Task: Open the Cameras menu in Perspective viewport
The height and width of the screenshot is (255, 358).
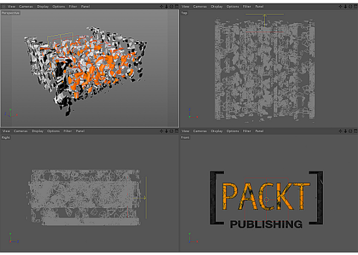Action: 26,7
